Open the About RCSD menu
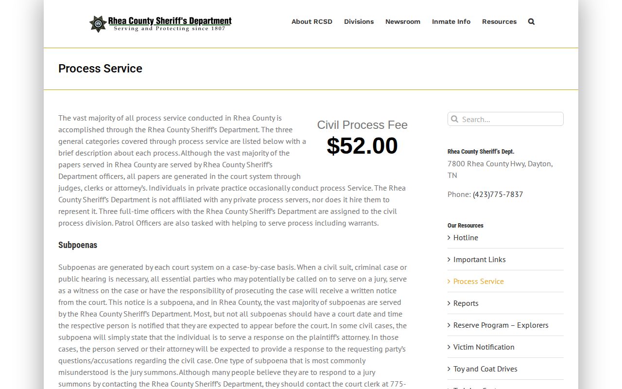The height and width of the screenshot is (389, 622). coord(312,21)
